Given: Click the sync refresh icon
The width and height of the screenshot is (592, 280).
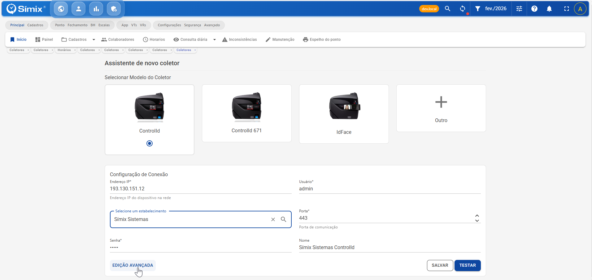Looking at the screenshot, I should coord(463,9).
